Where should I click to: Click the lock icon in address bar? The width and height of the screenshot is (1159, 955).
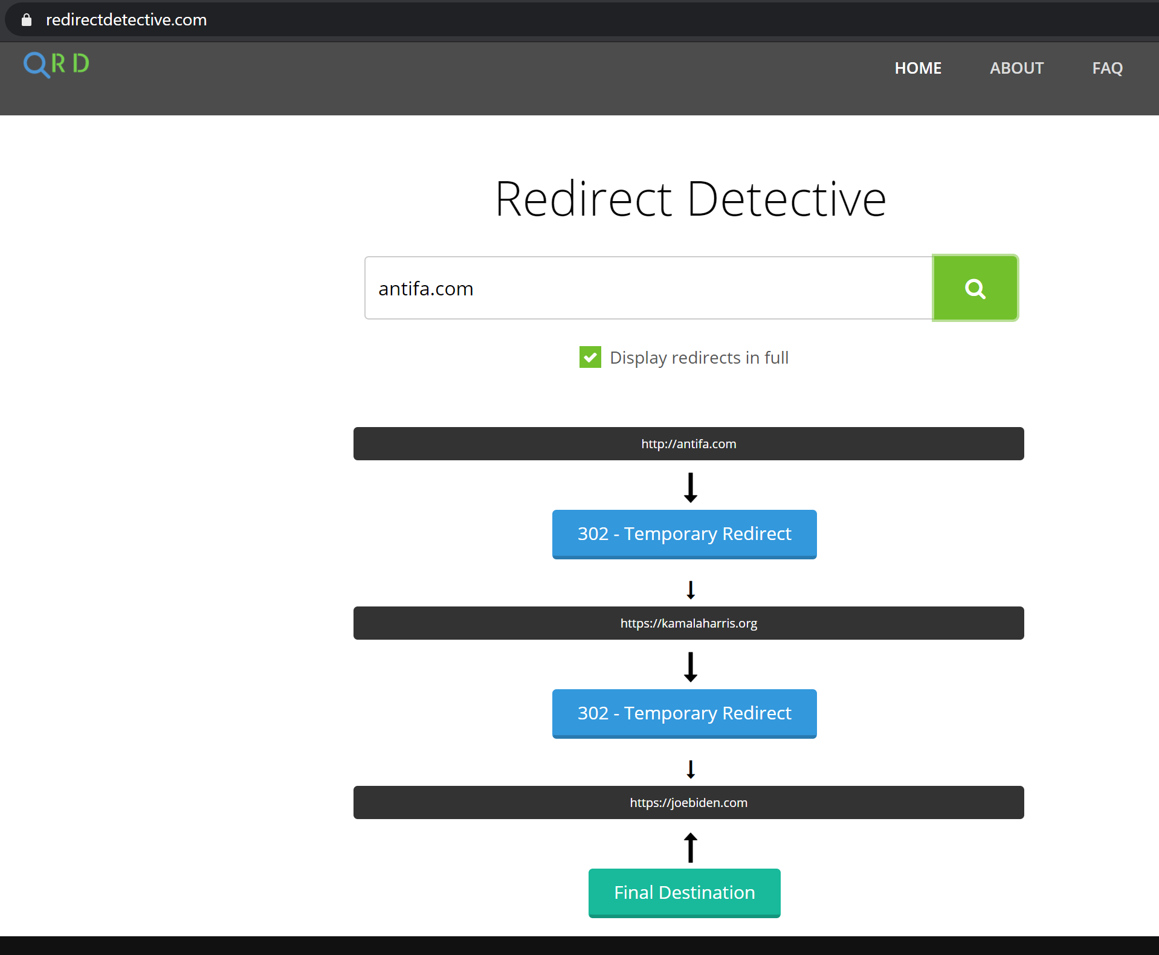(27, 20)
